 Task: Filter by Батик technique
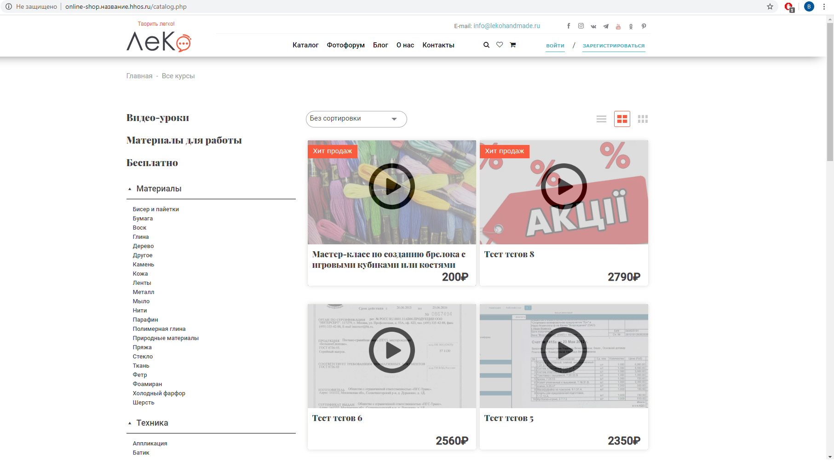[141, 453]
